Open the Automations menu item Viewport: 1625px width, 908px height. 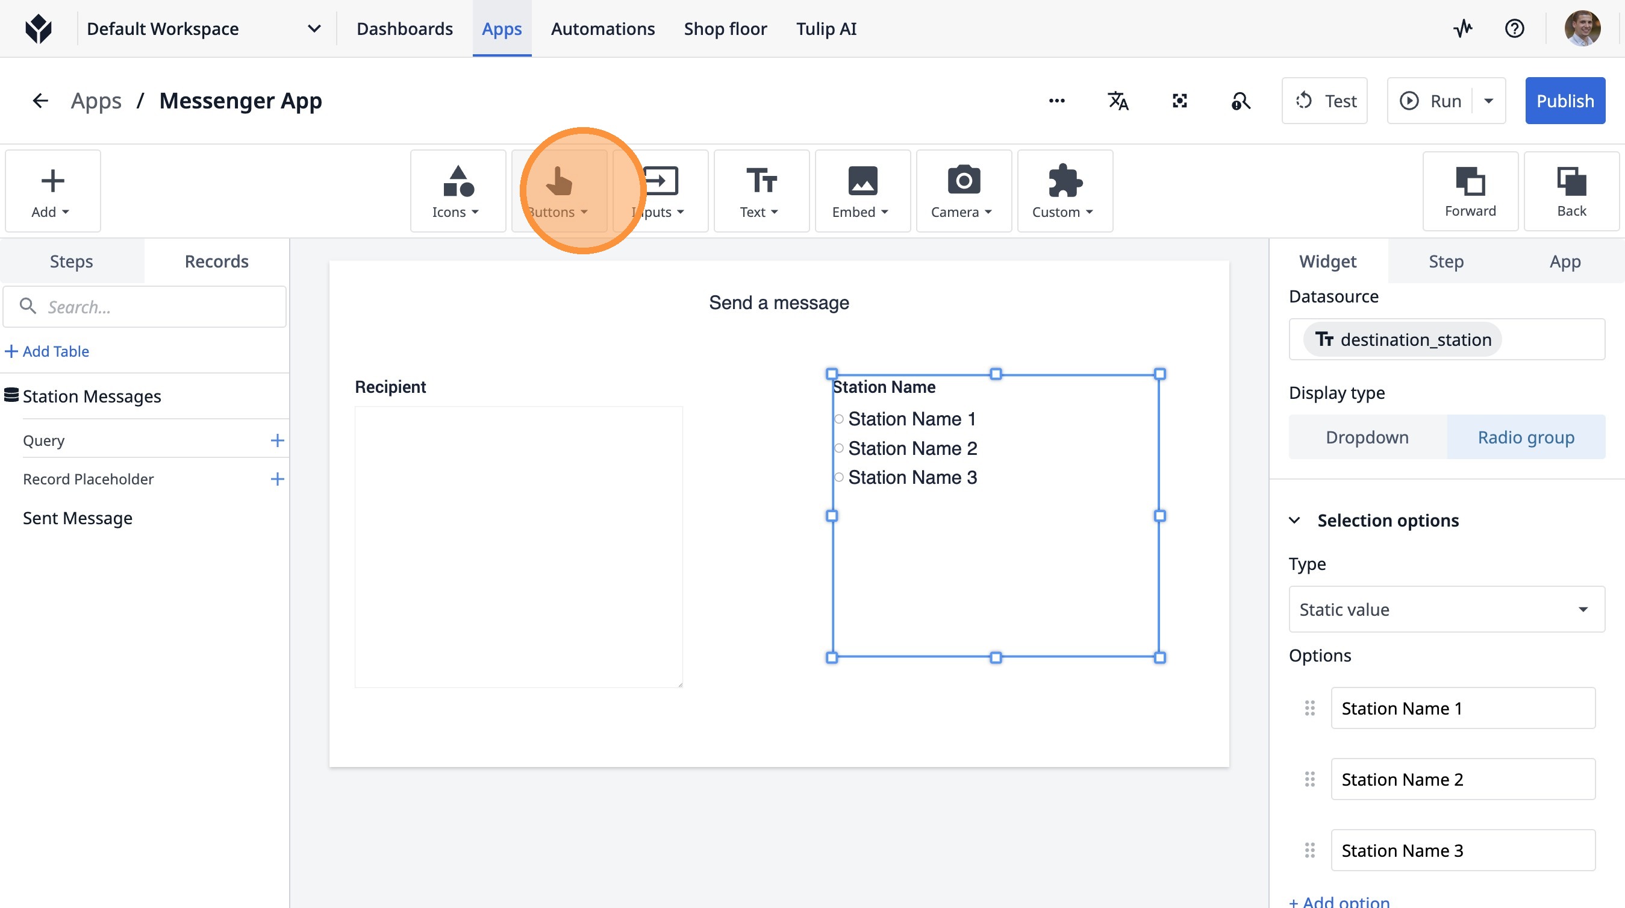click(x=602, y=28)
